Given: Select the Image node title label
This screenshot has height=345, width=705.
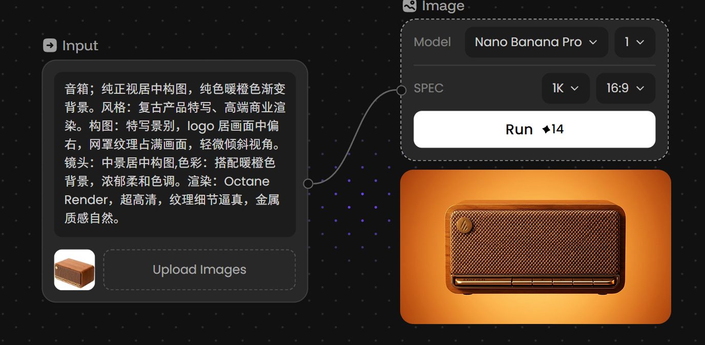Looking at the screenshot, I should [443, 6].
